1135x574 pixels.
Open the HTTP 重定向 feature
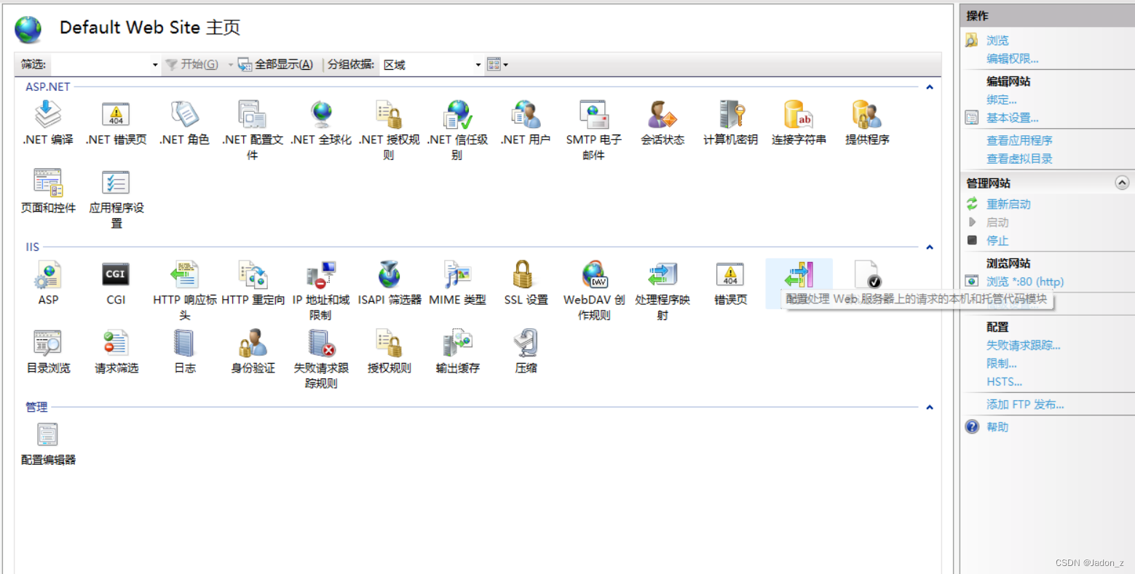pos(252,283)
